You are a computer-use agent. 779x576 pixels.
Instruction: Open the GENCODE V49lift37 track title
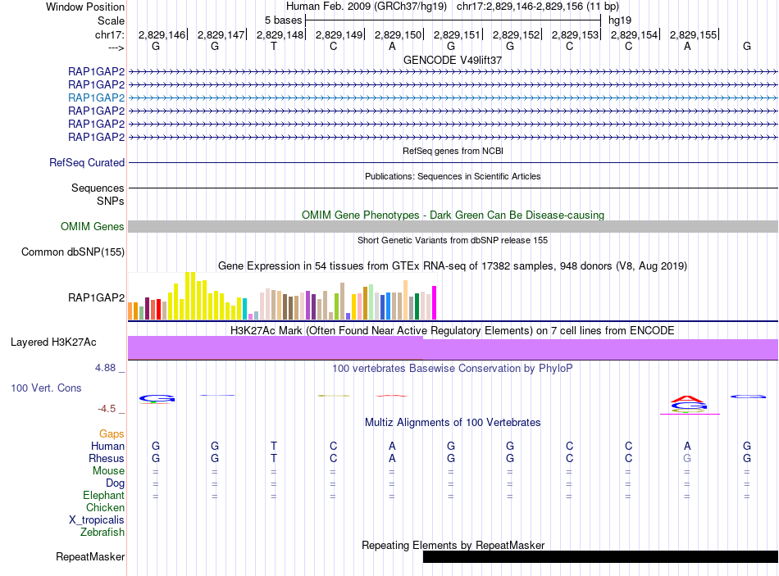tap(453, 60)
